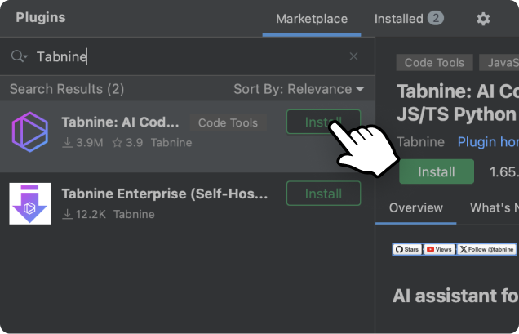The image size is (519, 334).
Task: Click the GitHub Stars badge
Action: coord(407,249)
